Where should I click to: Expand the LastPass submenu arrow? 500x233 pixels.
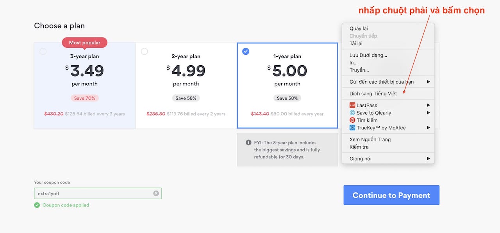coord(429,105)
